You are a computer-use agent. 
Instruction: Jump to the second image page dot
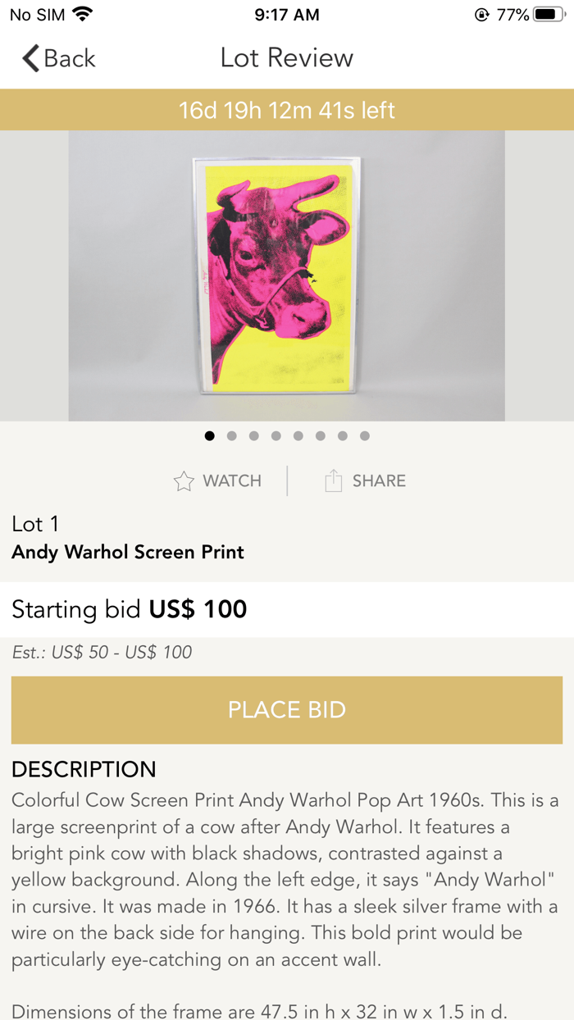tap(232, 436)
